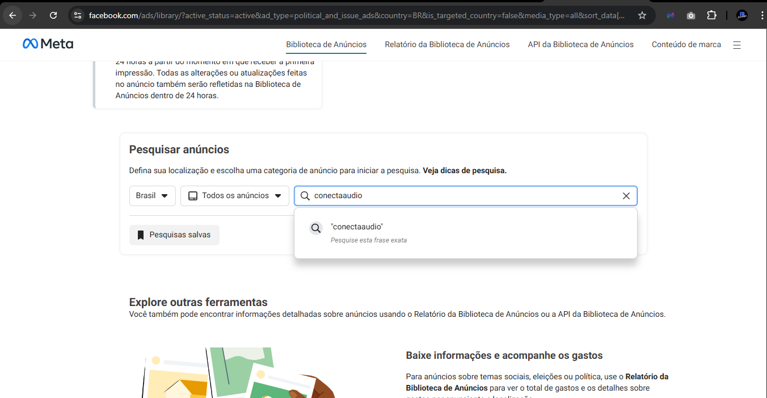Bookmark this page with star icon
This screenshot has width=767, height=398.
click(642, 15)
